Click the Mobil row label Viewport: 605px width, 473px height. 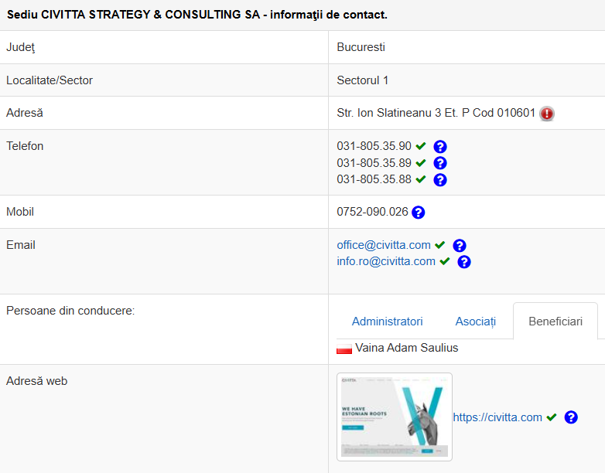pyautogui.click(x=20, y=212)
